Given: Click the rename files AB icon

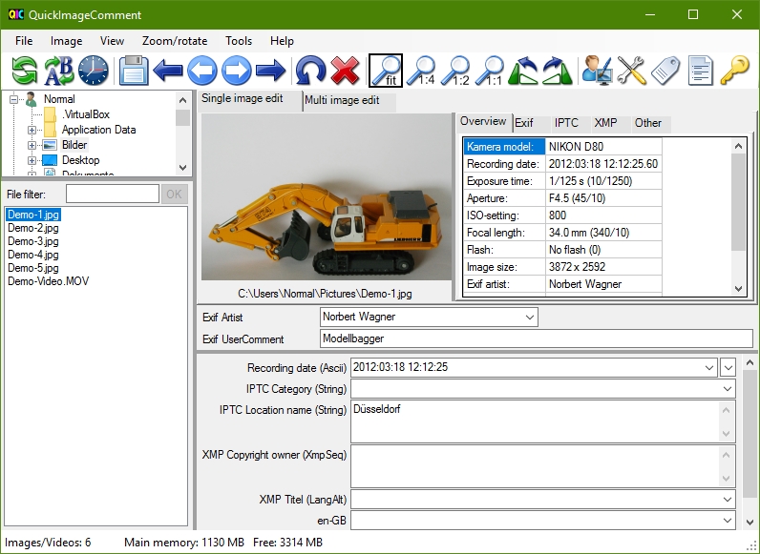Looking at the screenshot, I should coord(58,71).
